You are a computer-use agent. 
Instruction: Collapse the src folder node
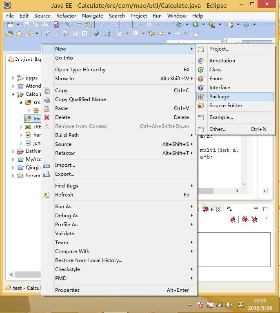(x=21, y=102)
